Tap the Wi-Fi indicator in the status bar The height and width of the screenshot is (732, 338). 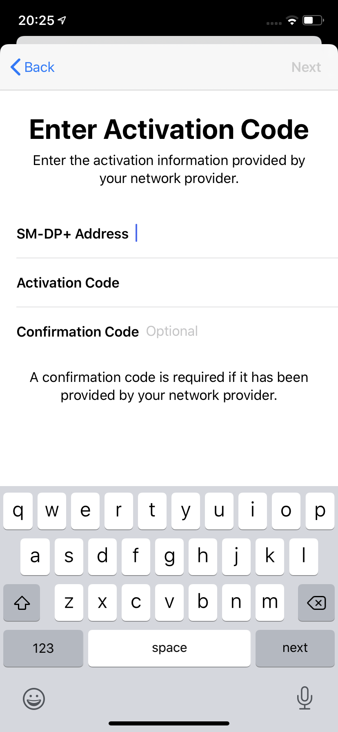click(x=292, y=20)
